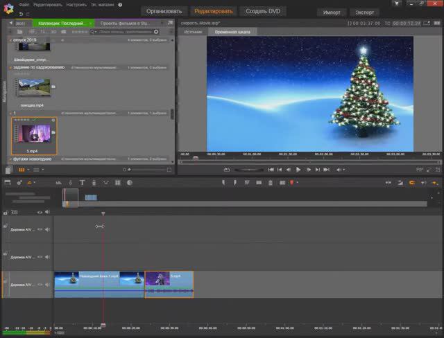The width and height of the screenshot is (444, 338).
Task: Select the Временная шкала preview tab
Action: coord(232,32)
